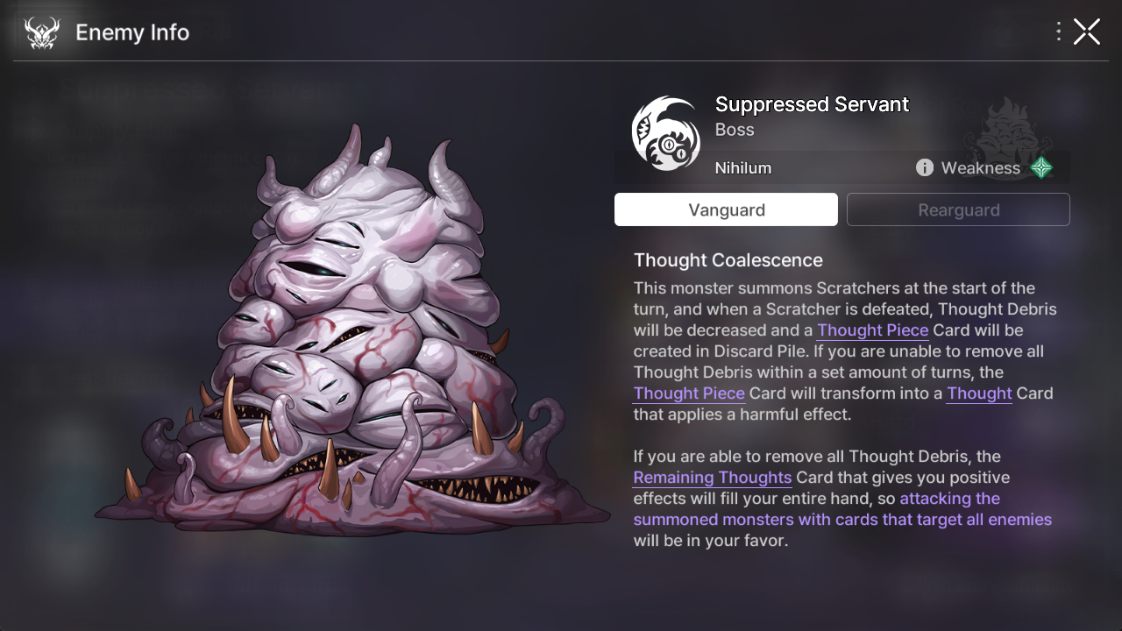This screenshot has width=1122, height=631.
Task: Close the Enemy Info panel
Action: (x=1087, y=32)
